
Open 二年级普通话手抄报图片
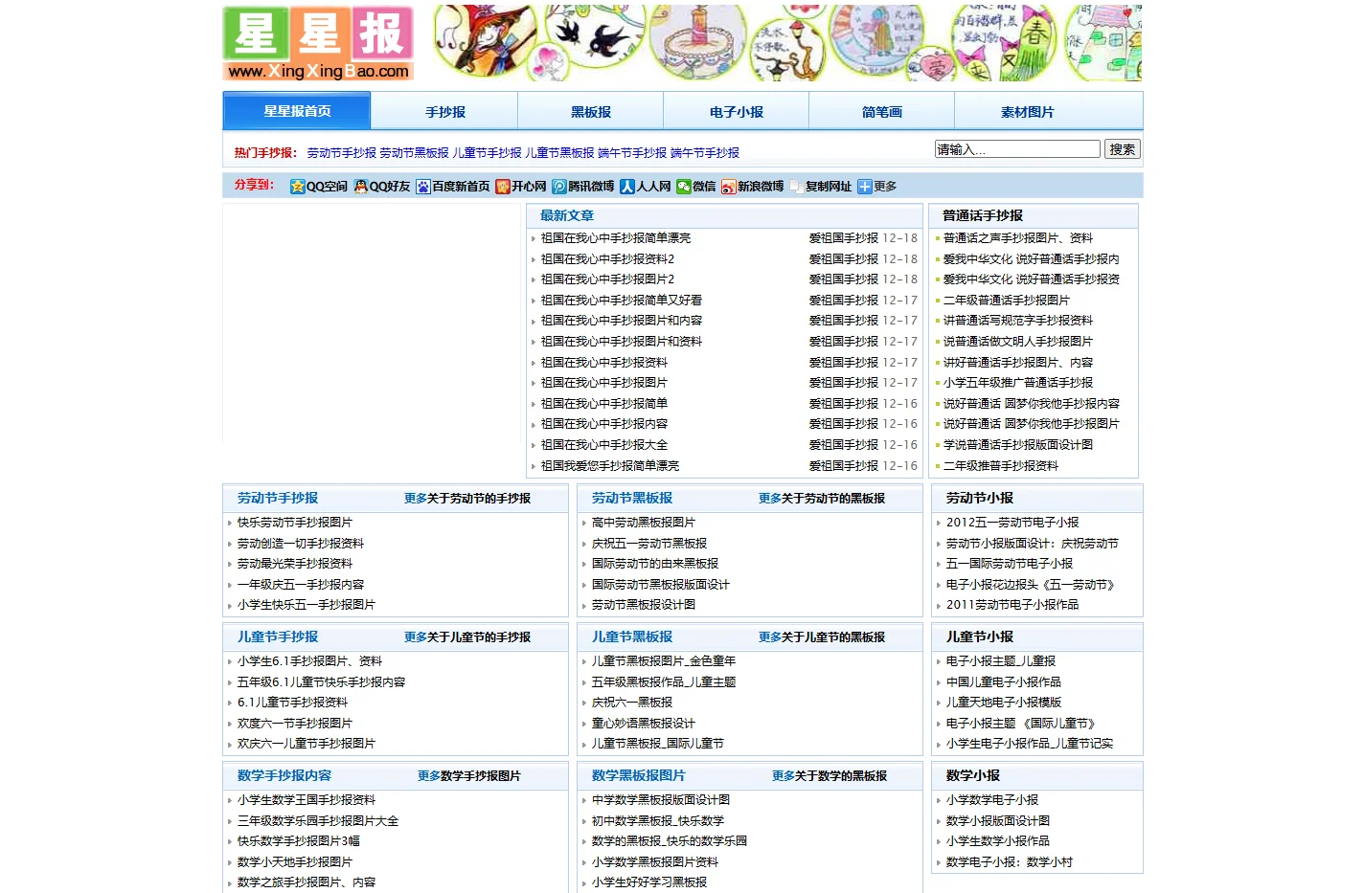click(x=1006, y=301)
